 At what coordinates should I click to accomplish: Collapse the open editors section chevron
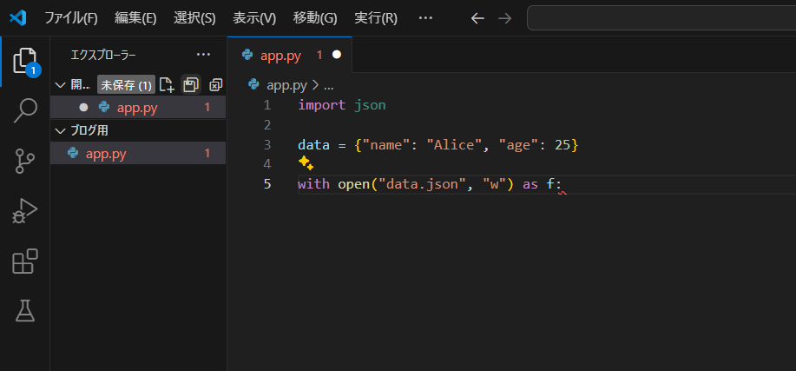[61, 85]
